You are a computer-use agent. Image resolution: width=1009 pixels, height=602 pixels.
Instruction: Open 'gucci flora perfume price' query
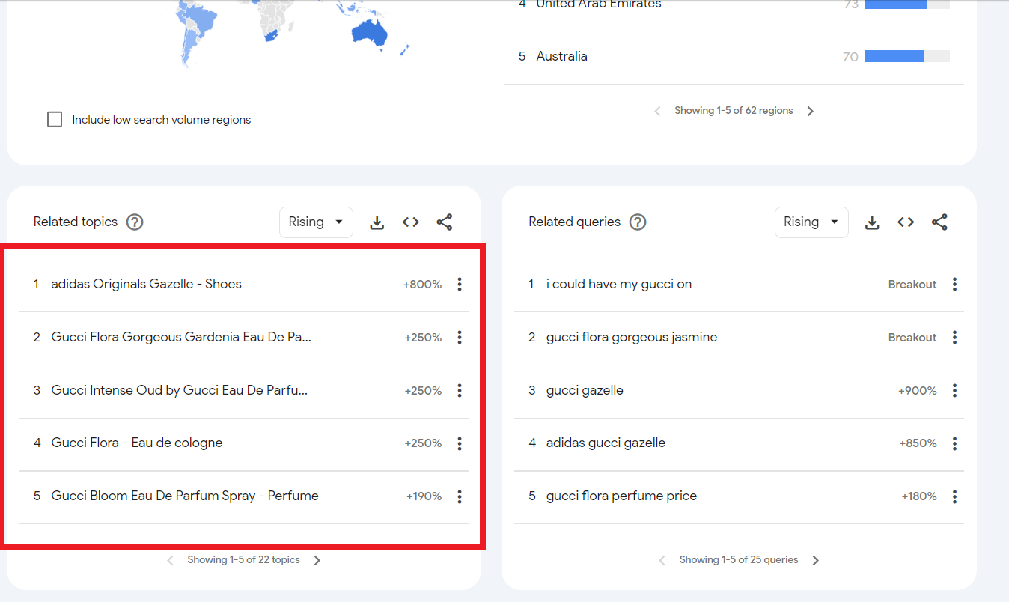[621, 496]
